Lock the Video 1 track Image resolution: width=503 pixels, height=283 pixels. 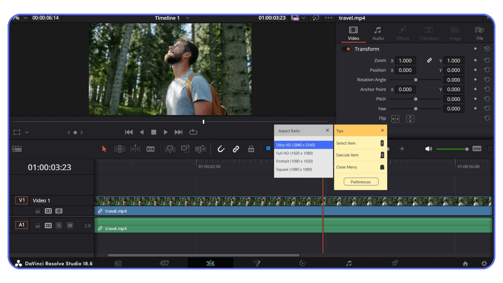click(x=37, y=211)
